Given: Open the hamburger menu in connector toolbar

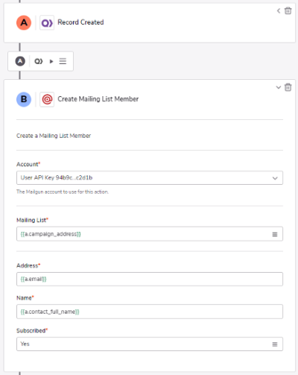Looking at the screenshot, I should click(x=63, y=61).
